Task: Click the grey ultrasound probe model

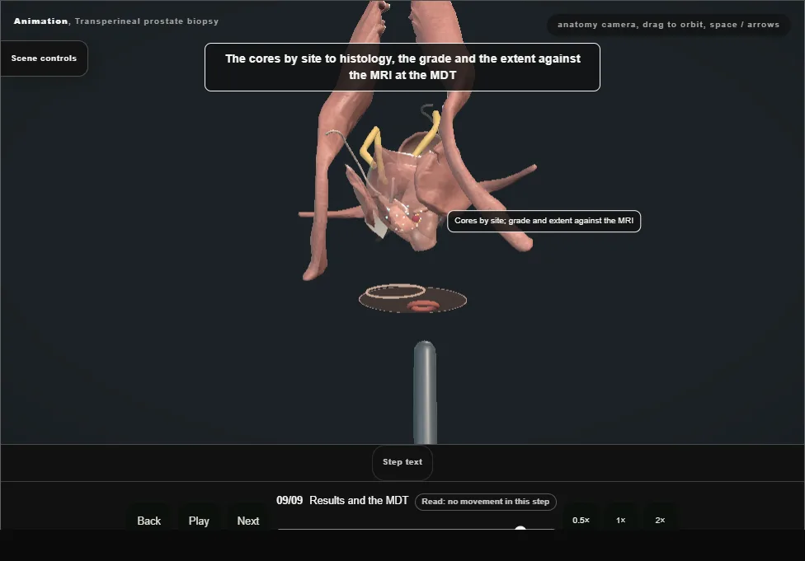Action: tap(425, 392)
